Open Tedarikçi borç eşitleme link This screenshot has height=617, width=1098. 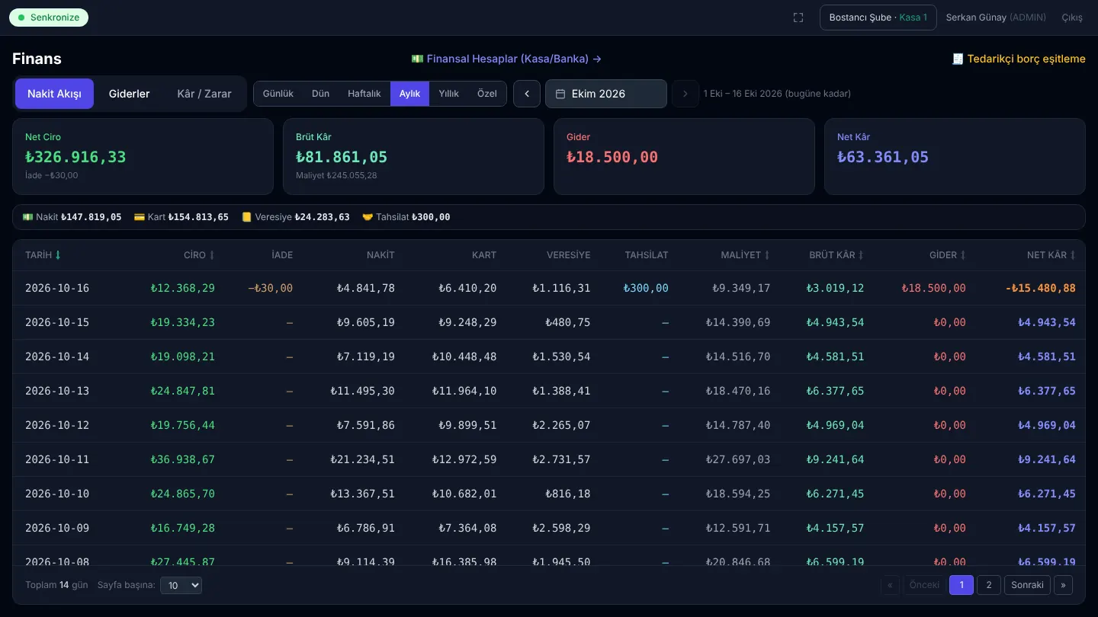point(1019,59)
